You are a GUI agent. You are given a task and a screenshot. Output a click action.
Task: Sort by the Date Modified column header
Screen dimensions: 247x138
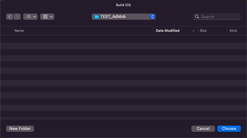(x=168, y=31)
